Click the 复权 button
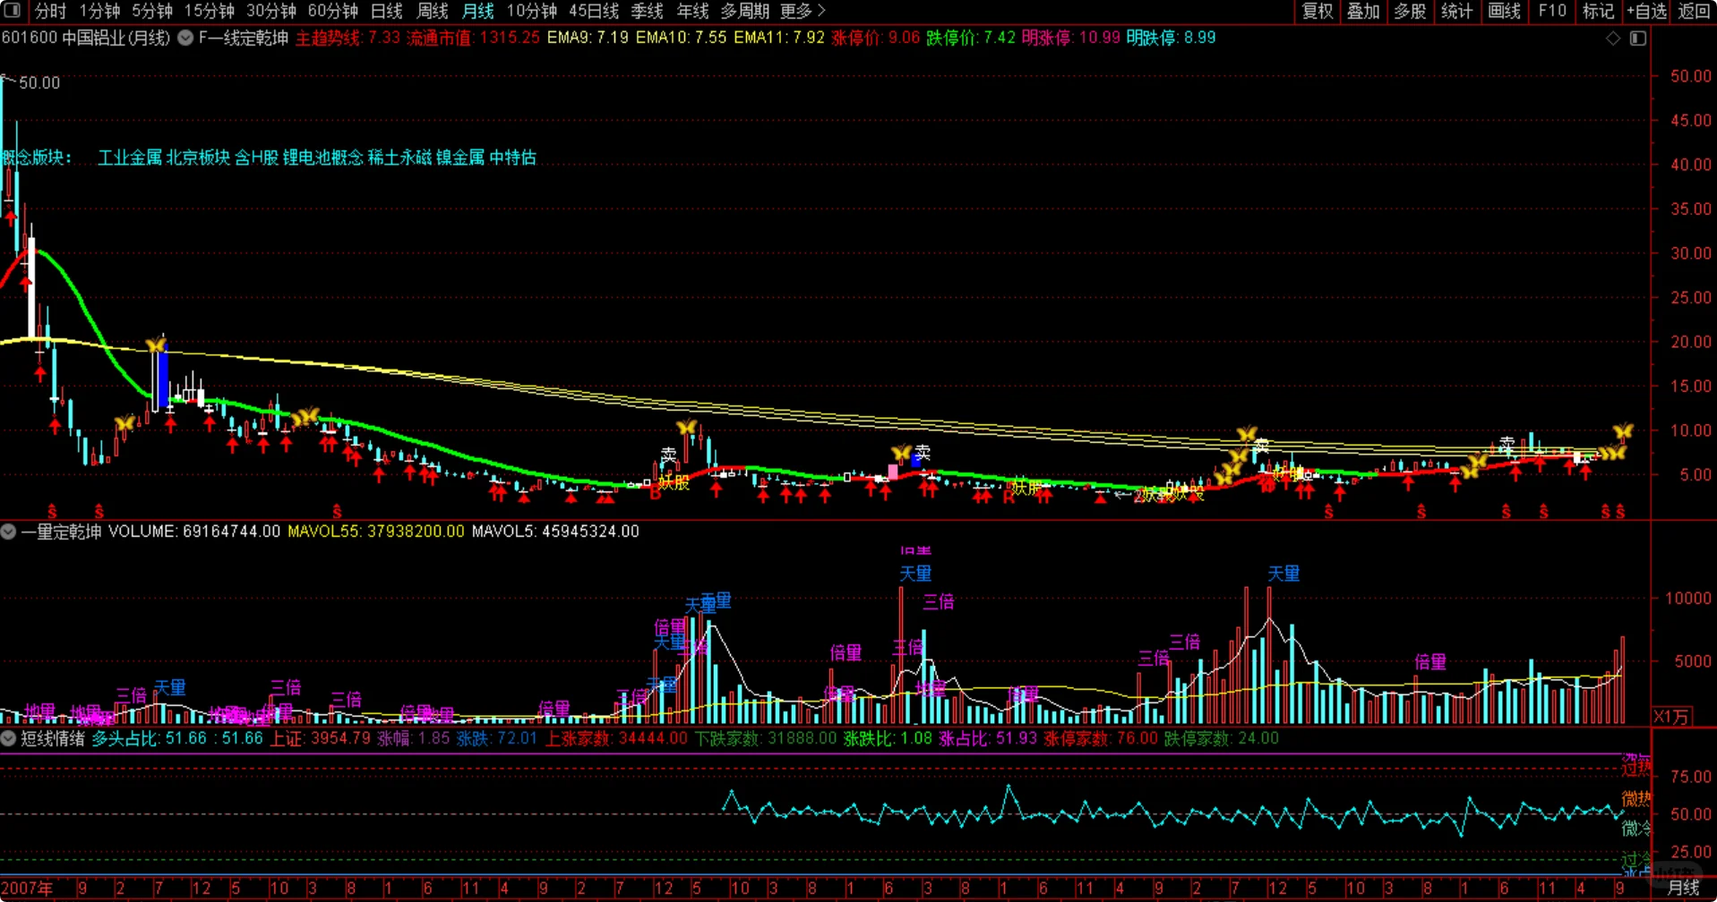 tap(1318, 11)
